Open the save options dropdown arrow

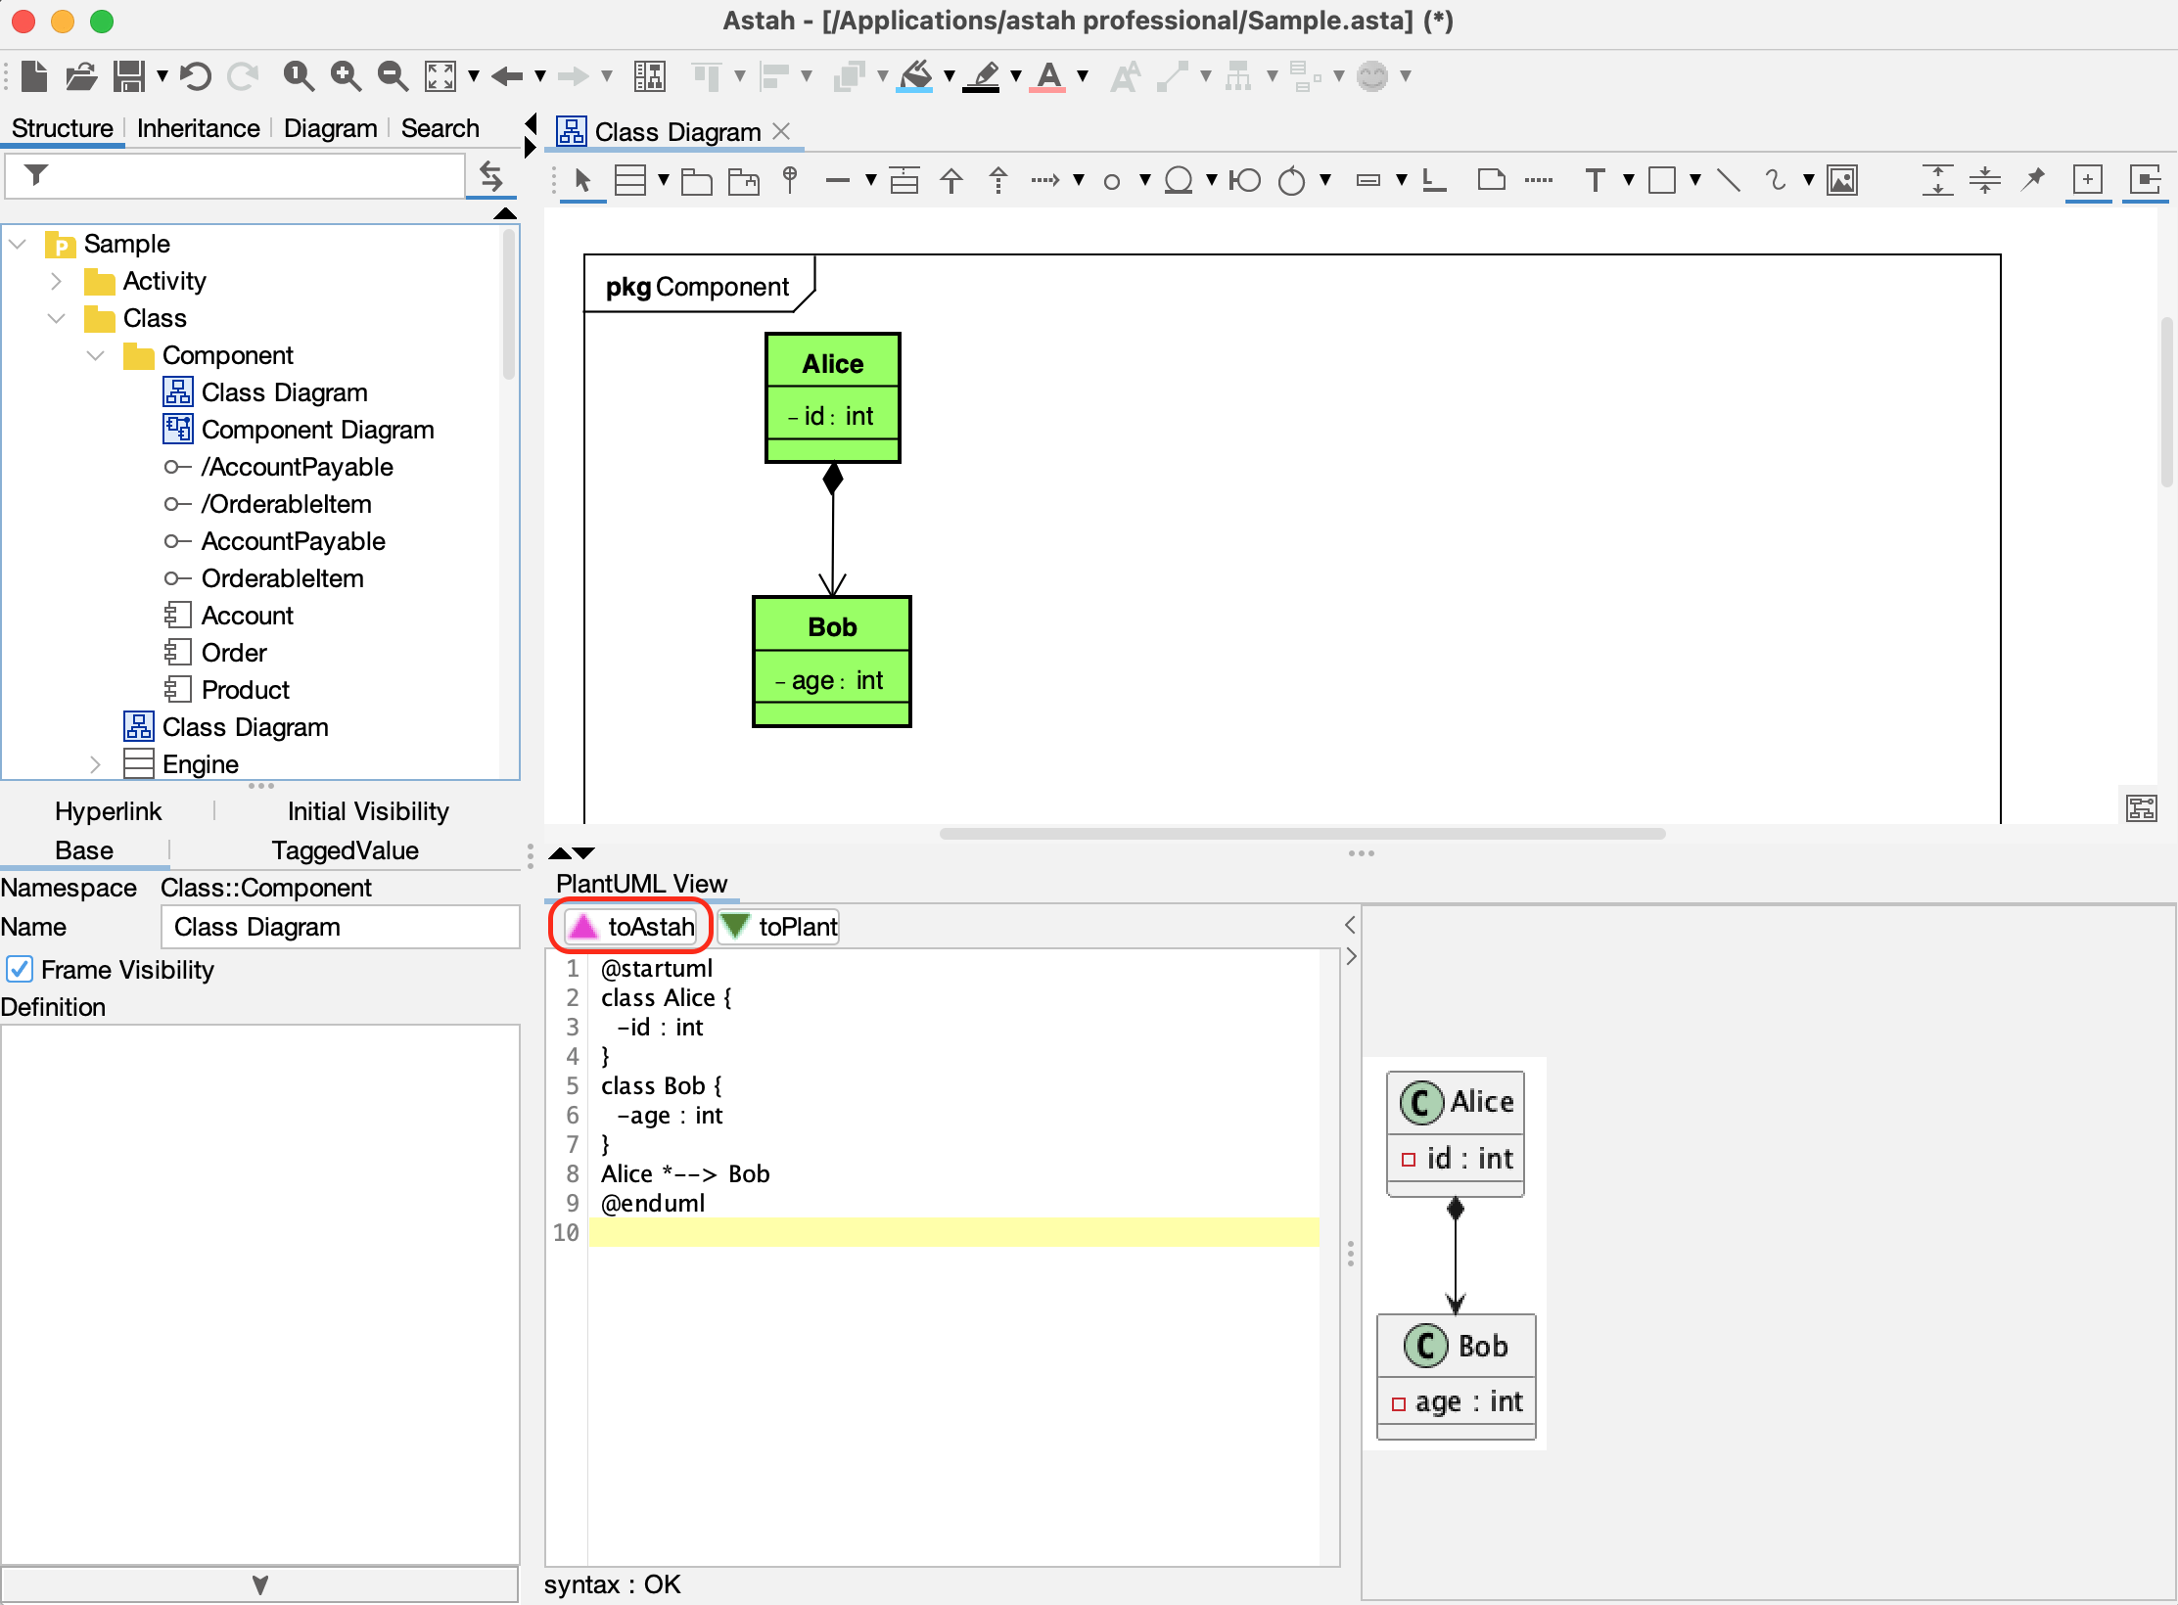tap(162, 75)
